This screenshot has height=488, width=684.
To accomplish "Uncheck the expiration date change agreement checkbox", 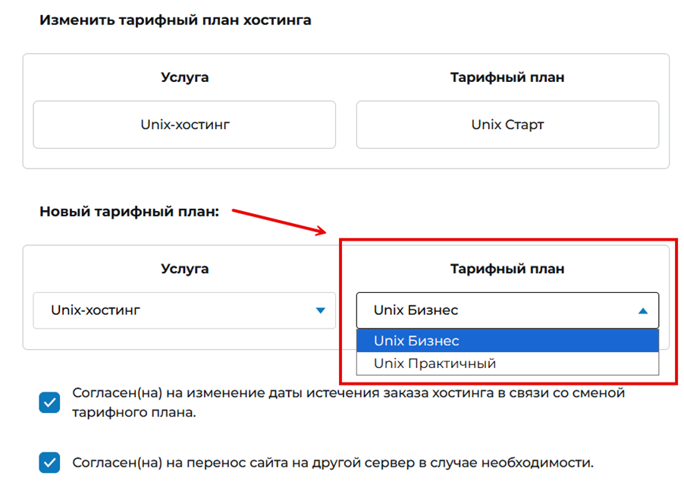I will click(49, 402).
